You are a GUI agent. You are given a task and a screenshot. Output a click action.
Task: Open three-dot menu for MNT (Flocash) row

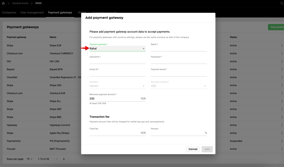pyautogui.click(x=282, y=149)
